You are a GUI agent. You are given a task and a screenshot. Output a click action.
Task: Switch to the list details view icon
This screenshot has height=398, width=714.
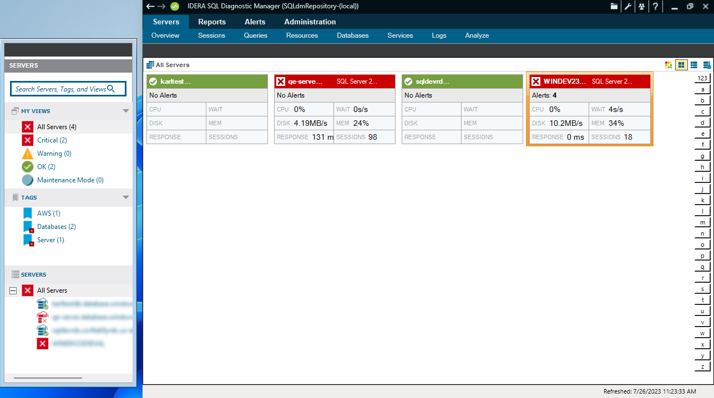(x=693, y=65)
